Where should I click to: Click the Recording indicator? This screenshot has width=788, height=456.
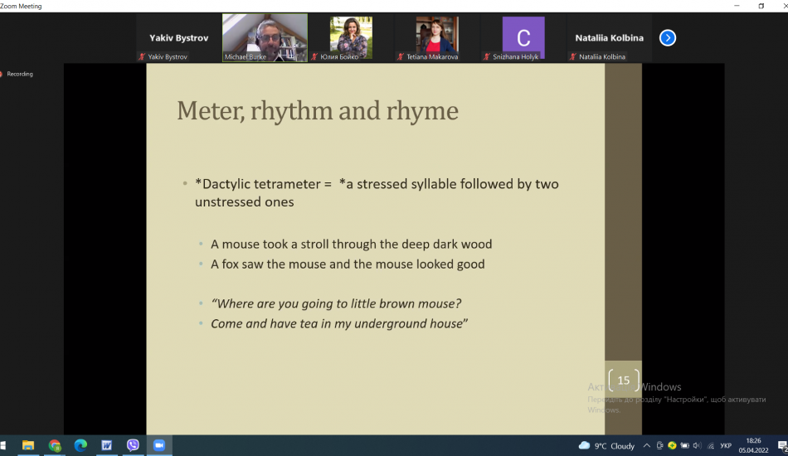coord(17,74)
